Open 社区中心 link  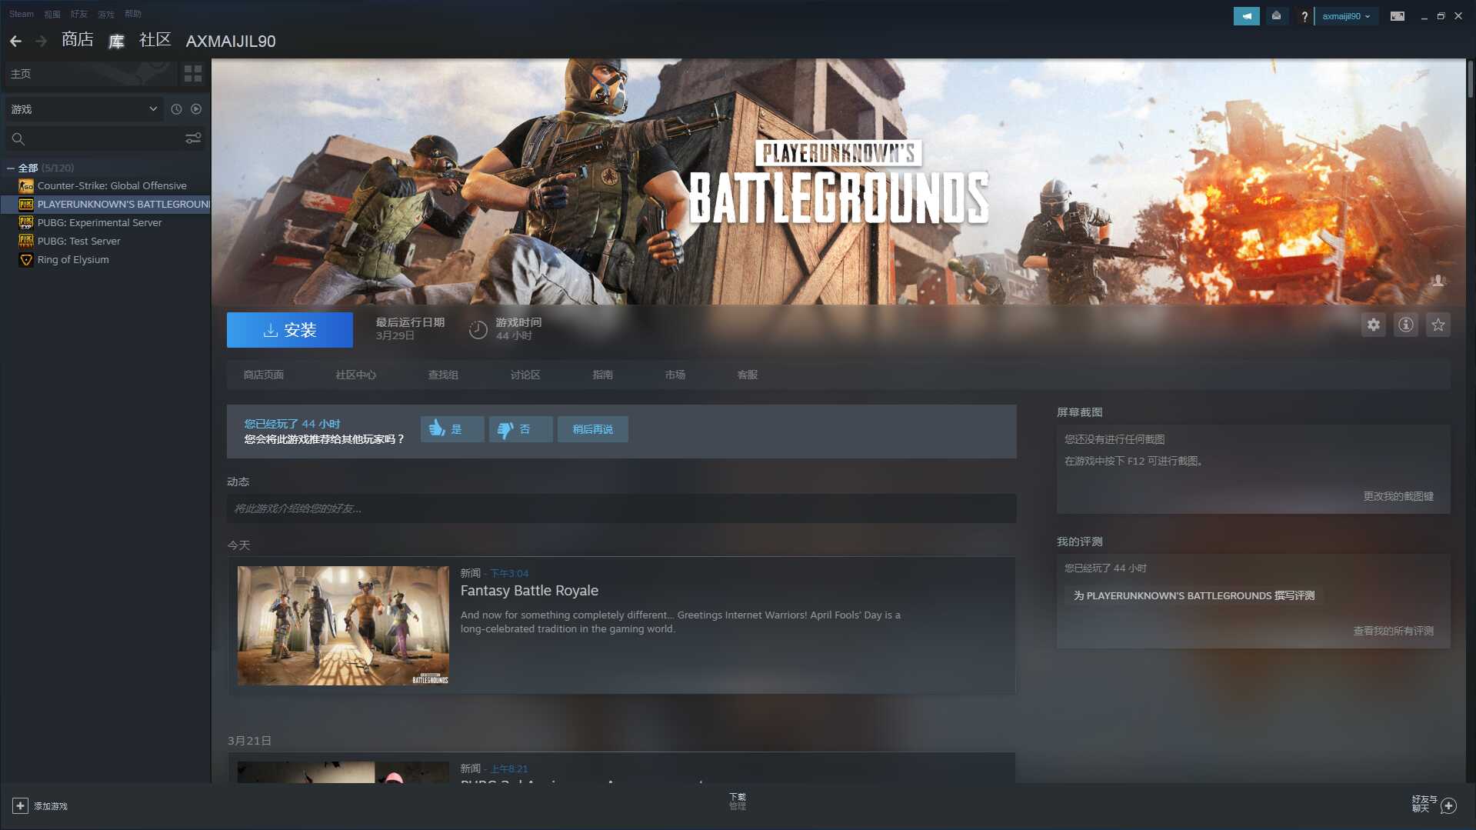click(355, 375)
